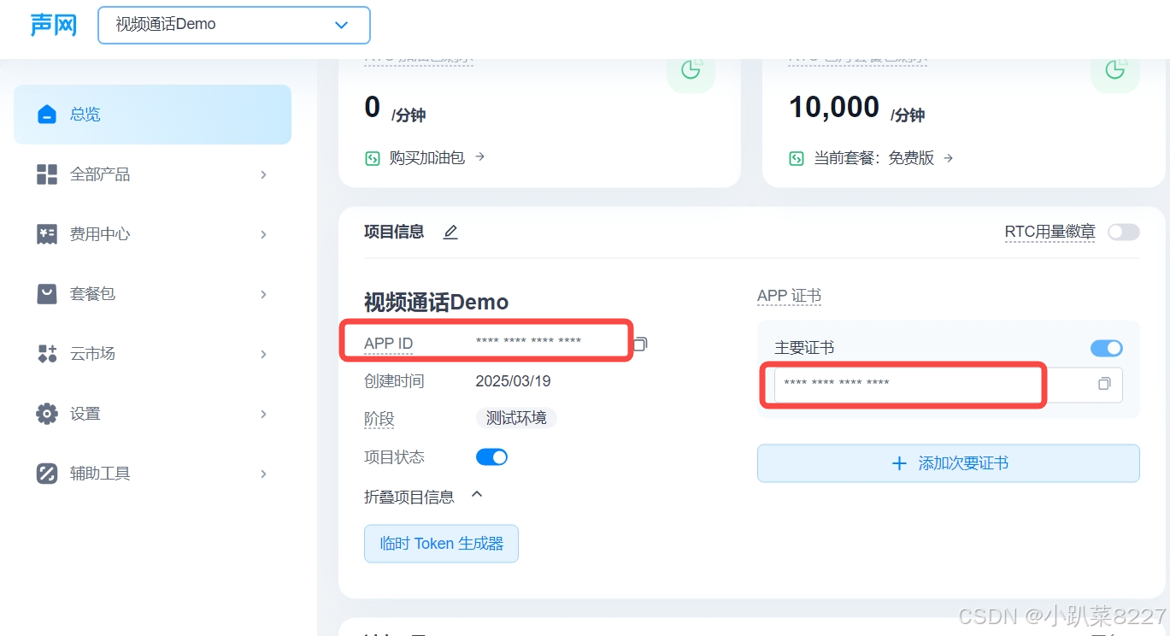Image resolution: width=1170 pixels, height=636 pixels.
Task: Copy the APP ID
Action: tap(640, 344)
